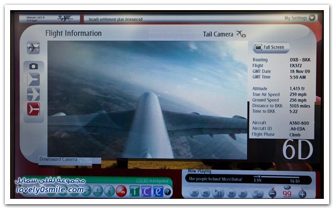Choose the downward camera plane icon
334x209 pixels.
tap(33, 95)
